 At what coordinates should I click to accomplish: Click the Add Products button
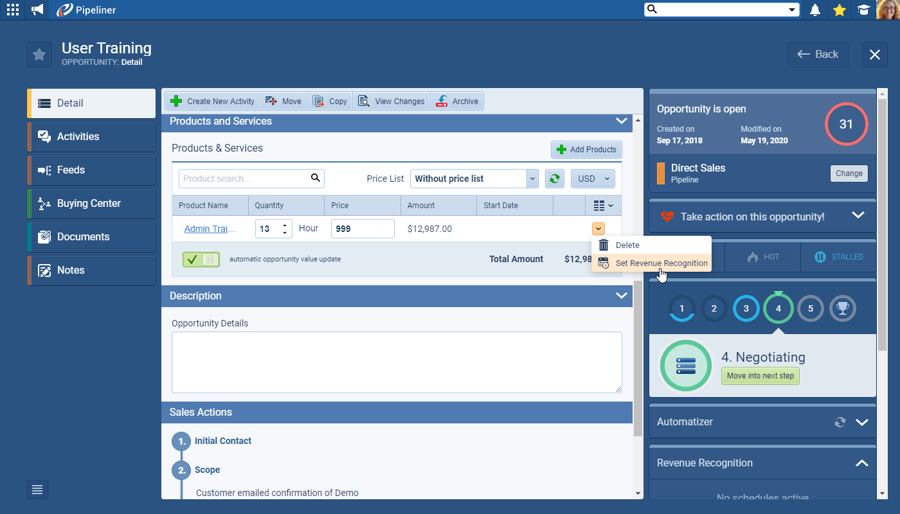click(586, 150)
